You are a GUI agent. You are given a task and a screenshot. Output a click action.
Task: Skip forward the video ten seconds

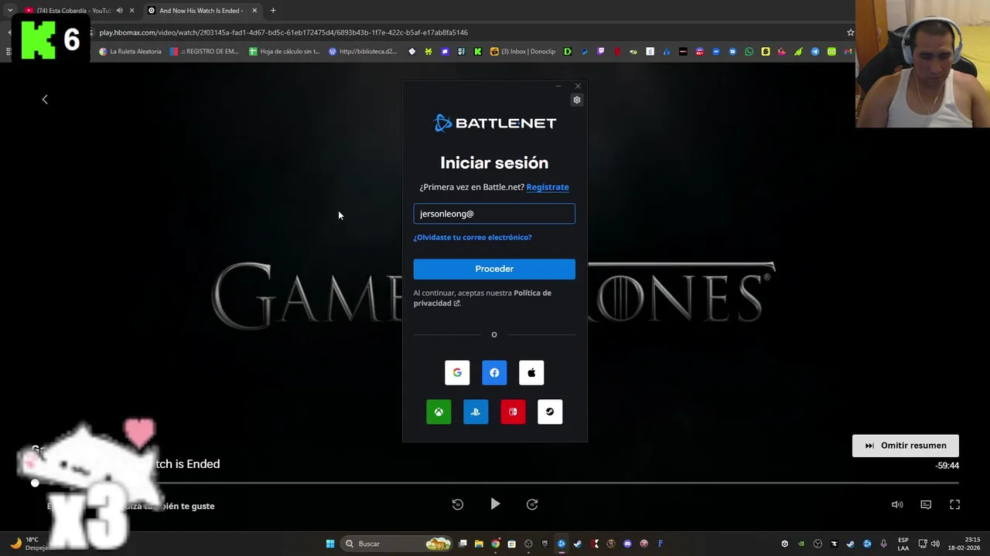[x=532, y=504]
